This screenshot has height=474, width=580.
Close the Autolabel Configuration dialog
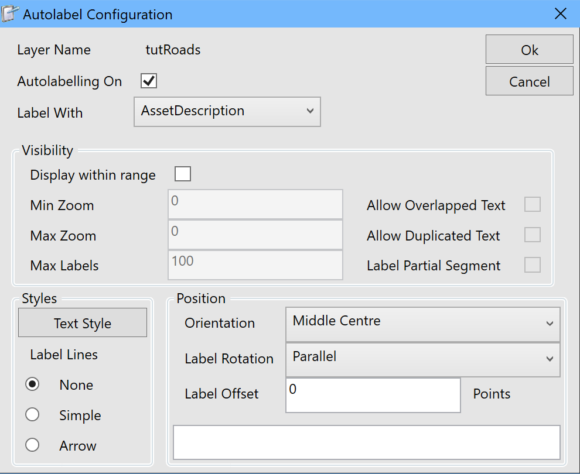pyautogui.click(x=561, y=13)
